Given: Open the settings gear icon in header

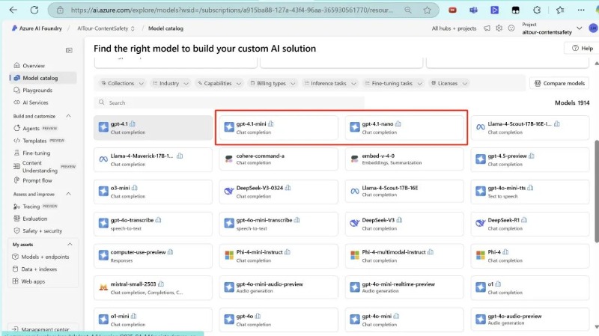Looking at the screenshot, I should [x=499, y=28].
